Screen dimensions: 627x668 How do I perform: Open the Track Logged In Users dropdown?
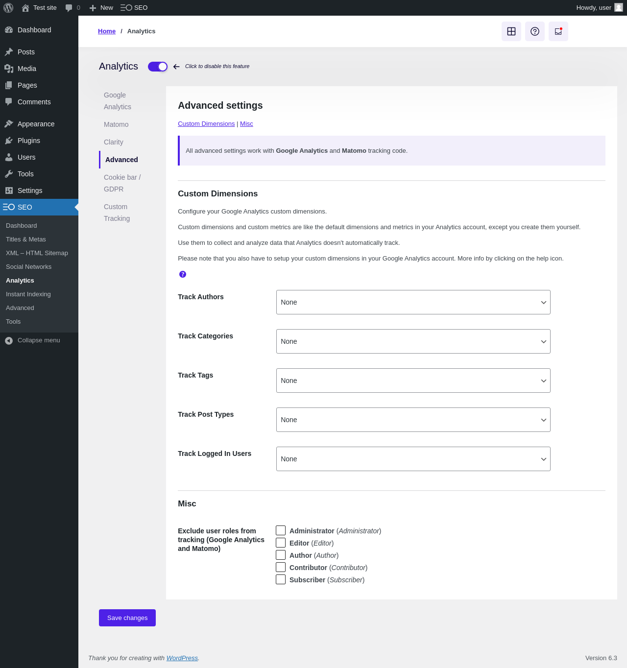413,459
